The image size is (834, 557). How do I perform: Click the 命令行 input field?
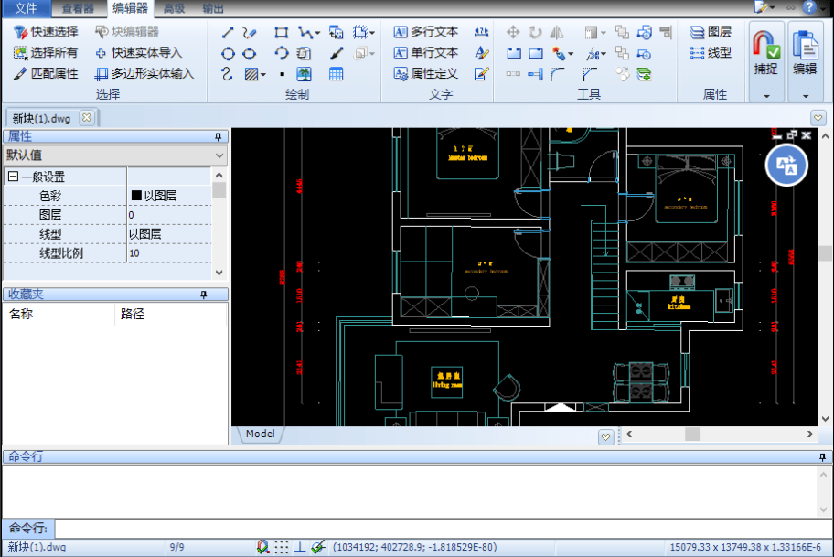[444, 529]
